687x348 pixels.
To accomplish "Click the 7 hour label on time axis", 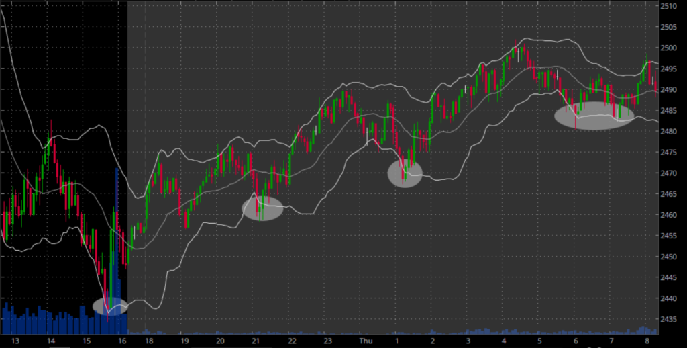I will pos(612,341).
